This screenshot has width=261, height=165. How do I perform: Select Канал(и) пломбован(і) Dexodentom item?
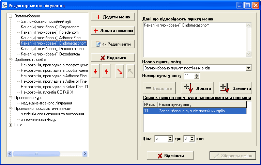point(50,54)
